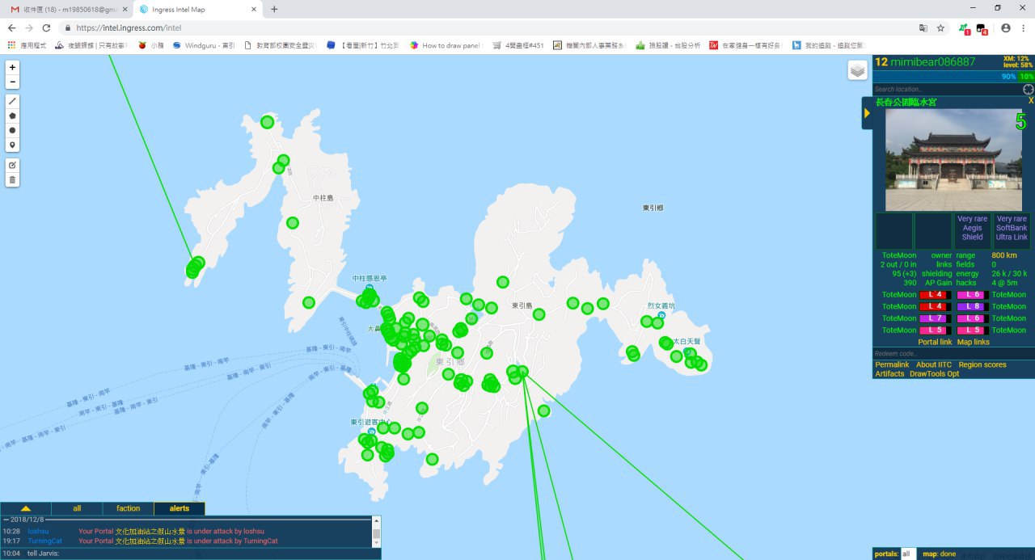Open Region scores
This screenshot has height=560, width=1035.
(982, 364)
